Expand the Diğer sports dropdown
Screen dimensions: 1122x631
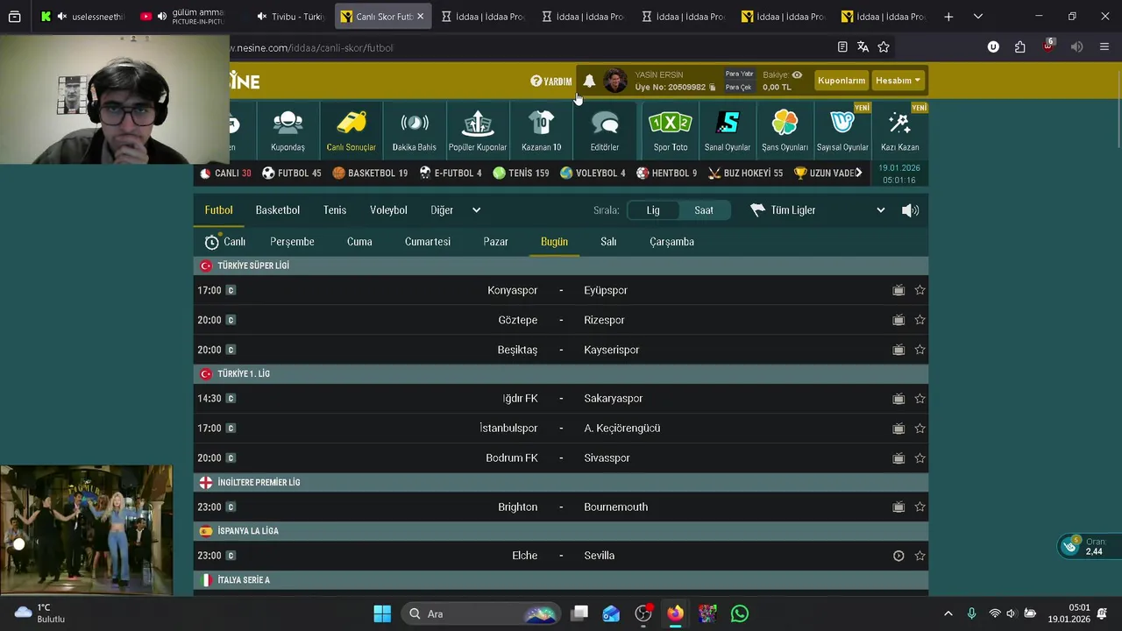[442, 210]
